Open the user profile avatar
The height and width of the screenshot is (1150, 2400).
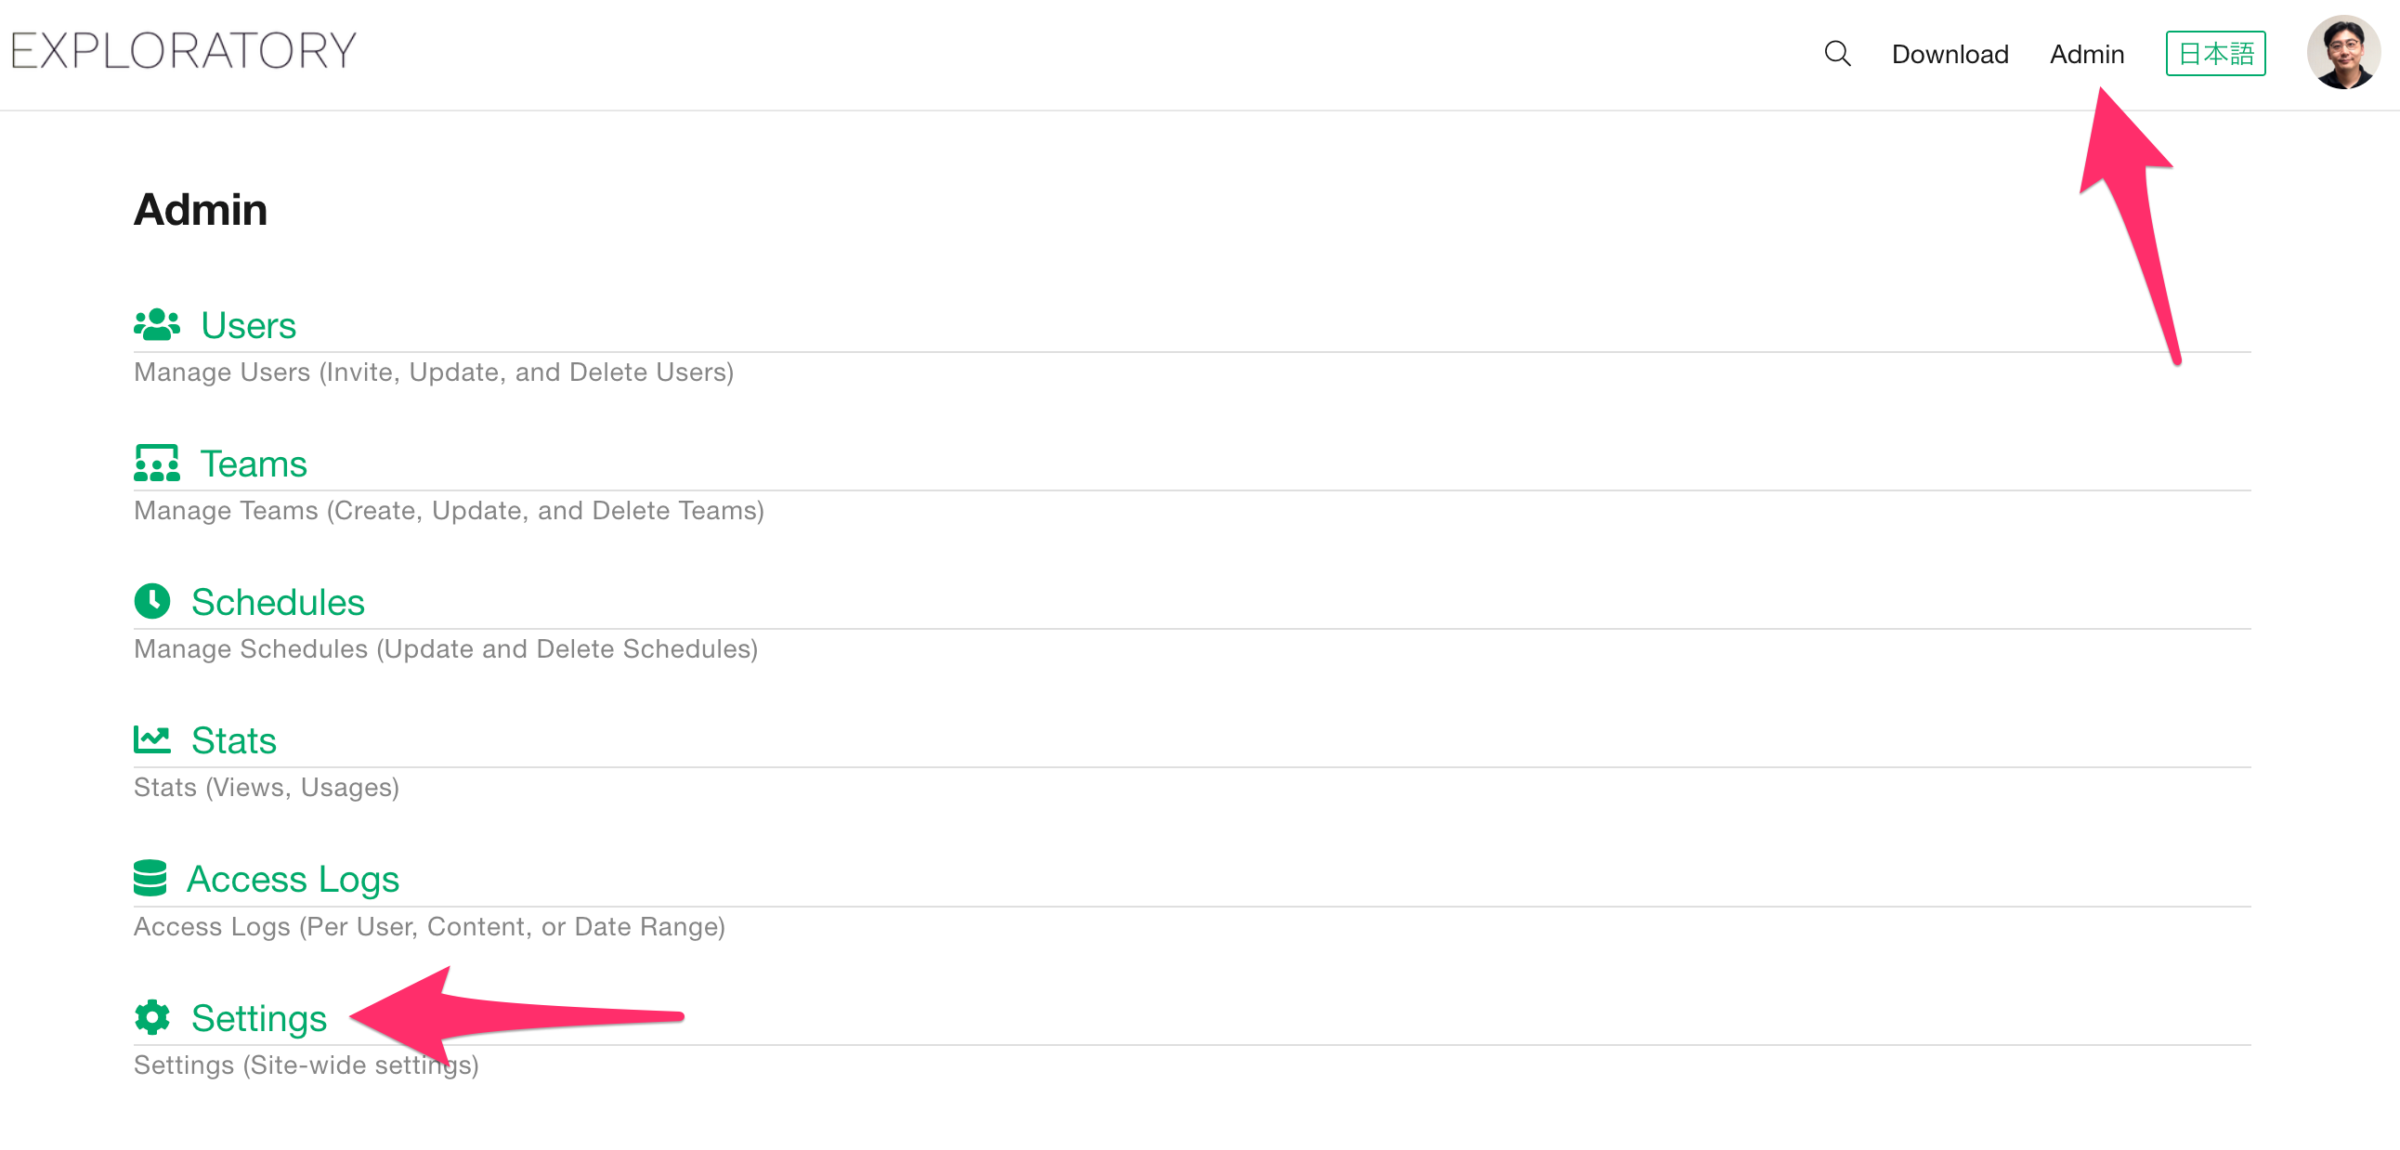pos(2344,51)
